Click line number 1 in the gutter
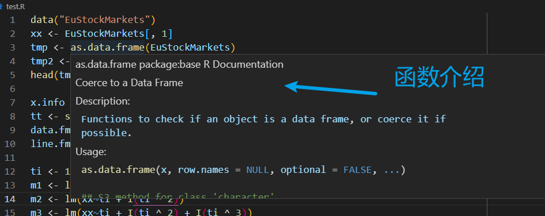Viewport: 545px width, 216px height. tap(13, 20)
